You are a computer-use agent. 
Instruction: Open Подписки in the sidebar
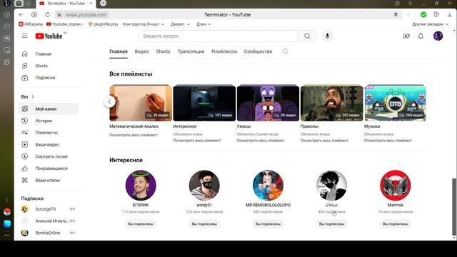49,78
